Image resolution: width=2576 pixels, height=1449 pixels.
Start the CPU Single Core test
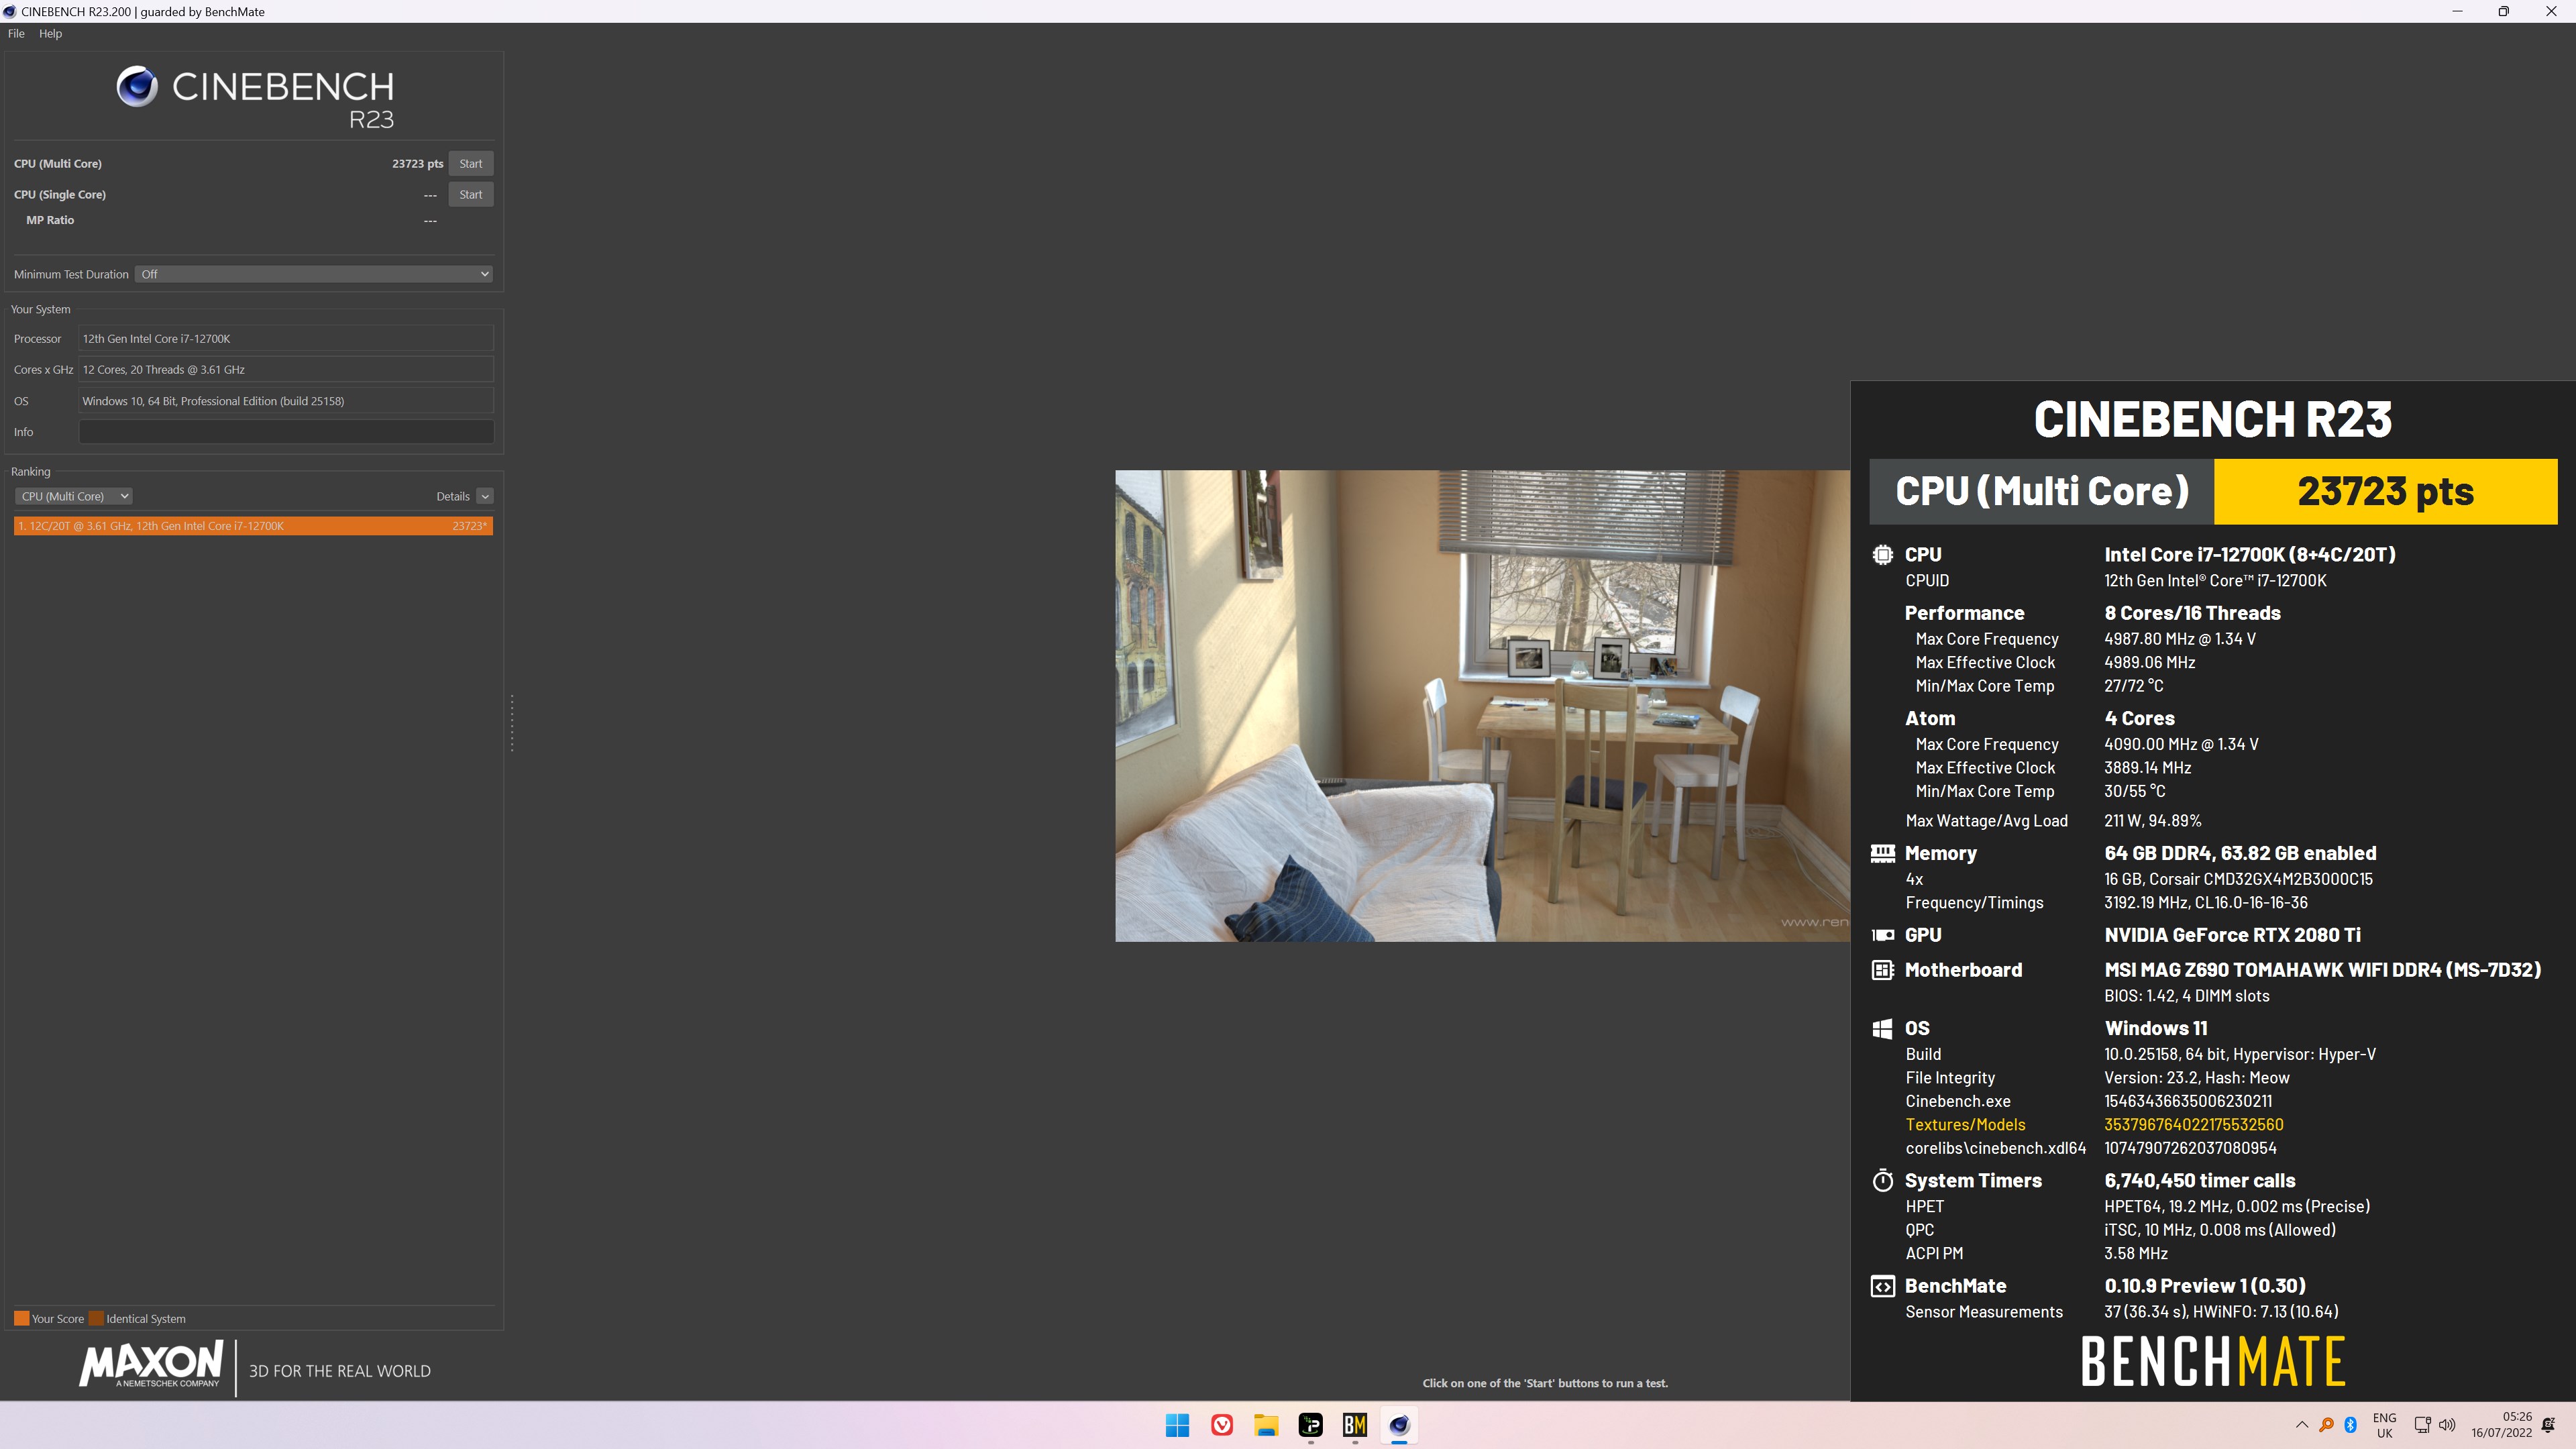(x=470, y=194)
